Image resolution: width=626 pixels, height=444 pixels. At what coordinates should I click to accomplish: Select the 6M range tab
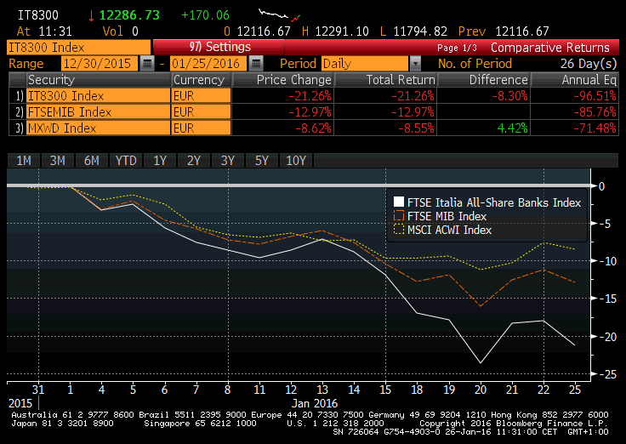pos(92,161)
